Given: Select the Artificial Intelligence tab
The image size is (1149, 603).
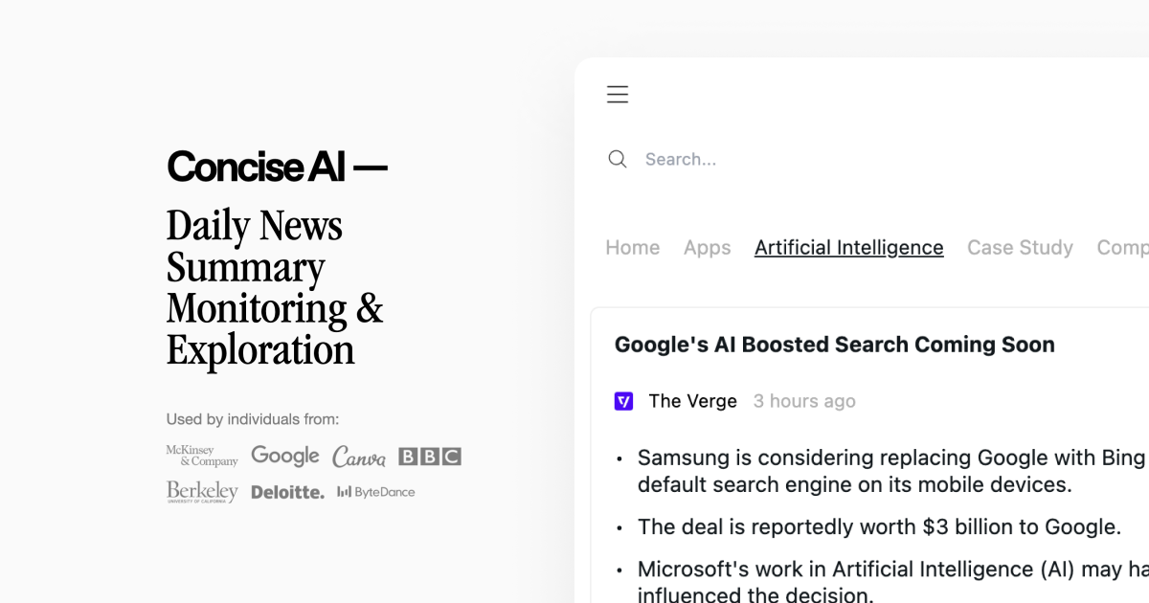Looking at the screenshot, I should [848, 247].
